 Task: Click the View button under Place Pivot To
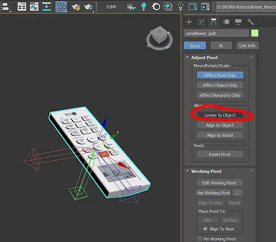point(208,220)
